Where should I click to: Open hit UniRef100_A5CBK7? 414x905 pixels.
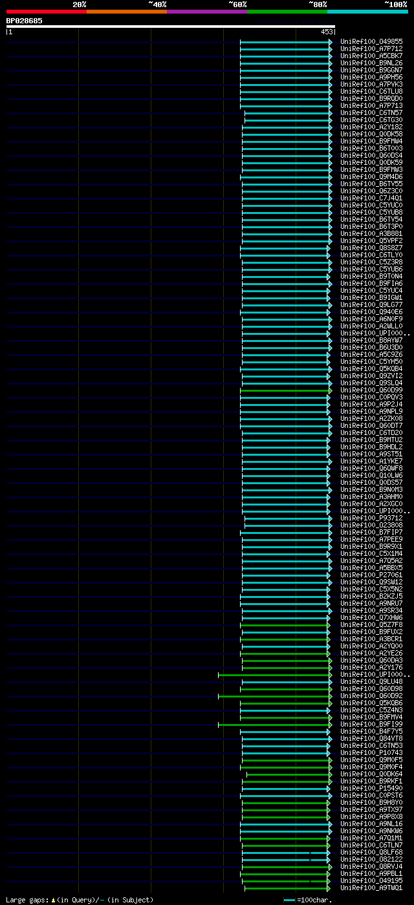coord(371,56)
